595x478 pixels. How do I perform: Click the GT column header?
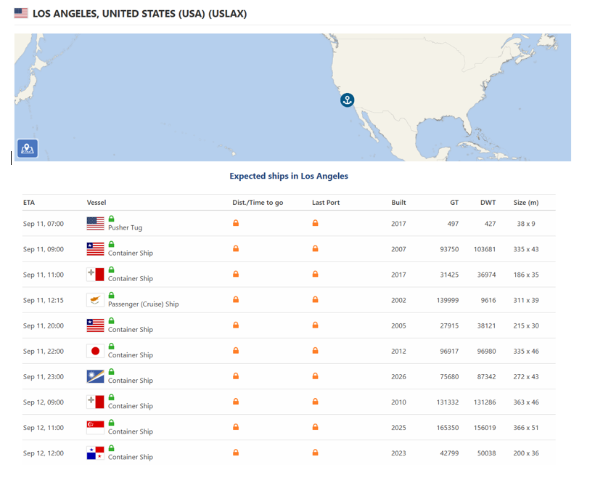[x=454, y=203]
